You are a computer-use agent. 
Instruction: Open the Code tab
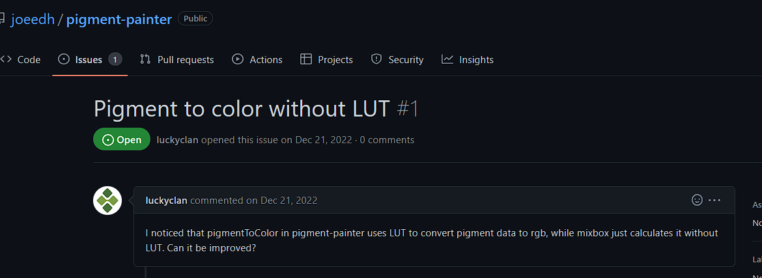[x=29, y=60]
